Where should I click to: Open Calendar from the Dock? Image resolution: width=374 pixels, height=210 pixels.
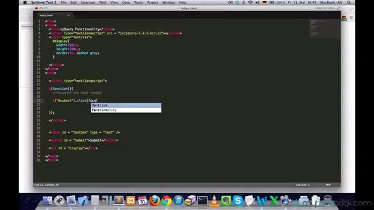click(143, 201)
